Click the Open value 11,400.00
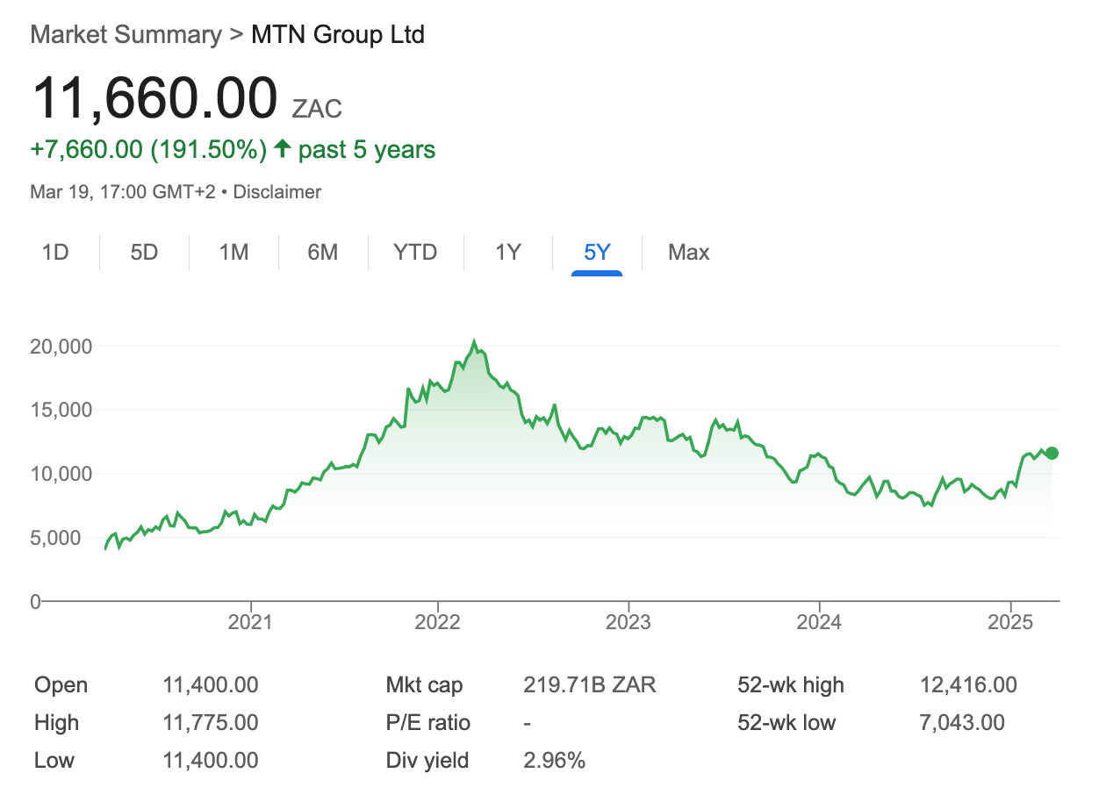 pyautogui.click(x=211, y=685)
